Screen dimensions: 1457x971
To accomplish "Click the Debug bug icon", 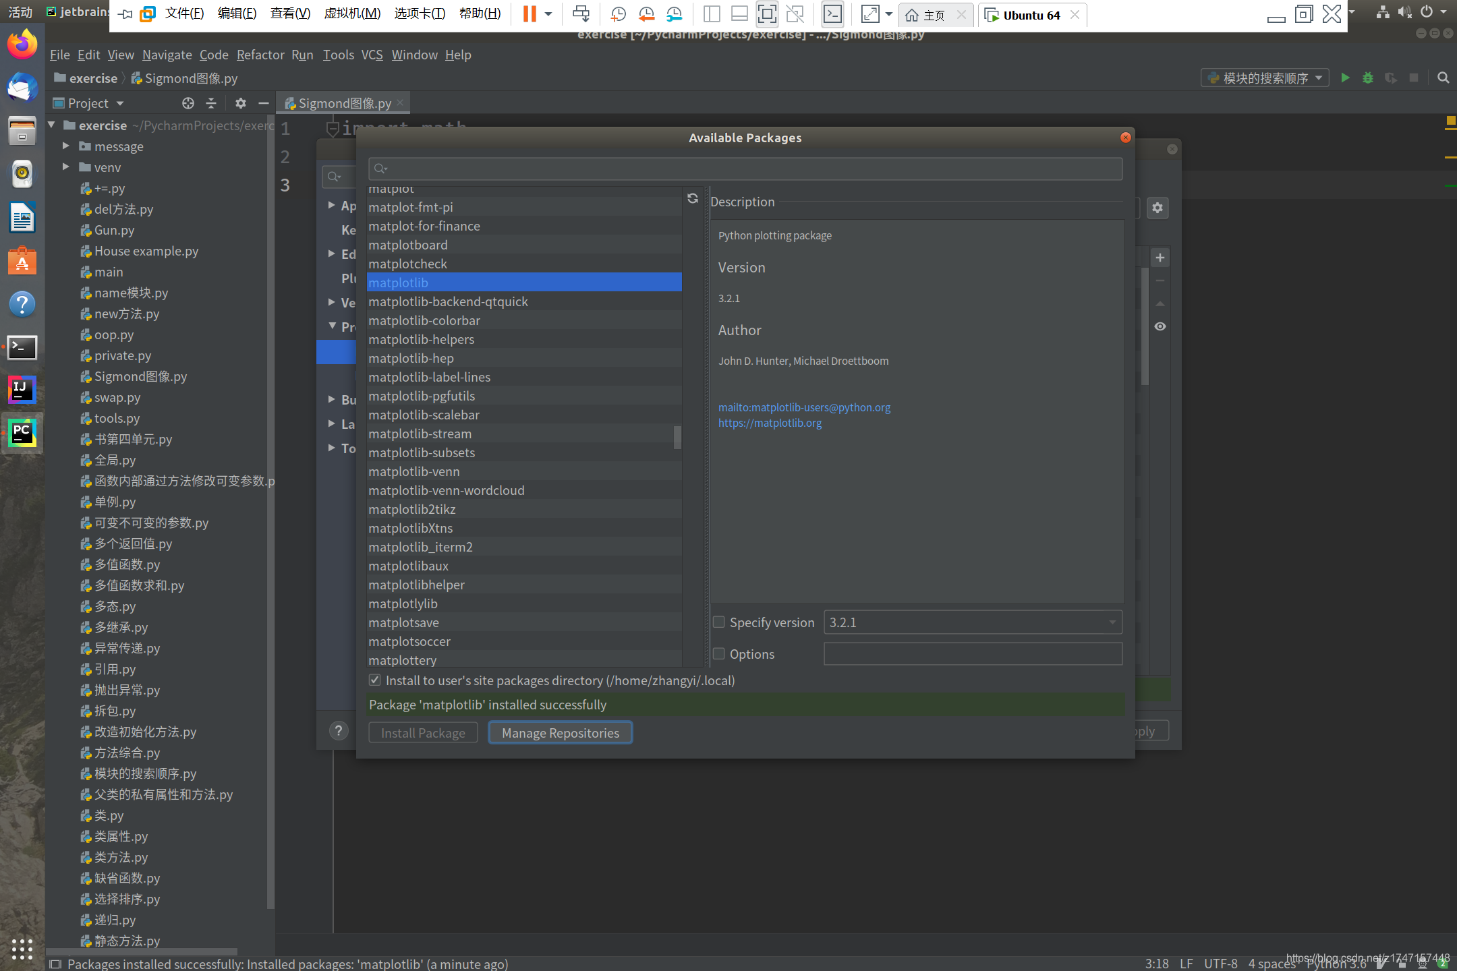I will (x=1368, y=78).
